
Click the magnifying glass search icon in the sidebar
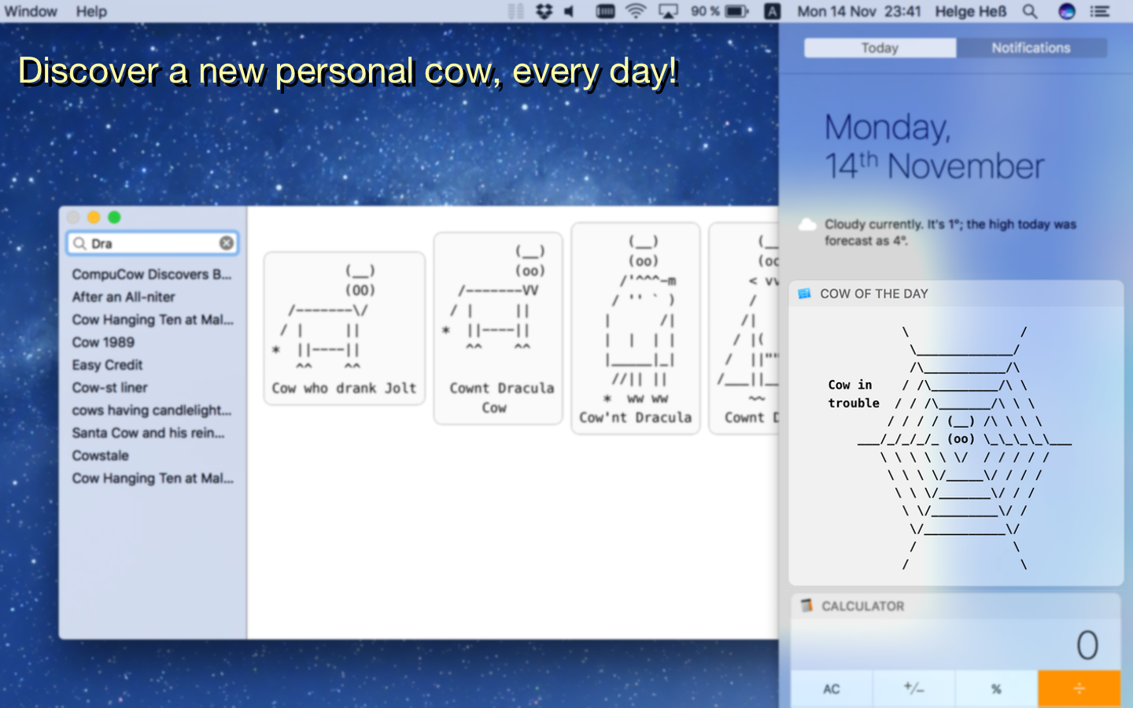pyautogui.click(x=79, y=244)
